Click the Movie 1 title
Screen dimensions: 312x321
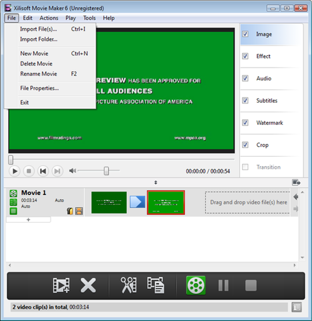point(34,193)
